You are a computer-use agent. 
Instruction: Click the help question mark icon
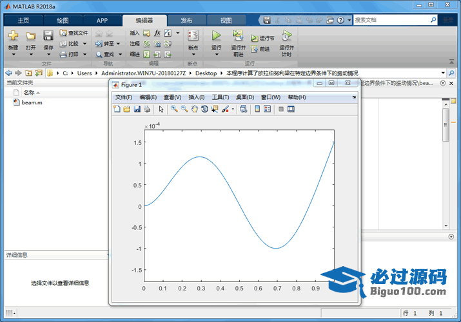(x=340, y=20)
